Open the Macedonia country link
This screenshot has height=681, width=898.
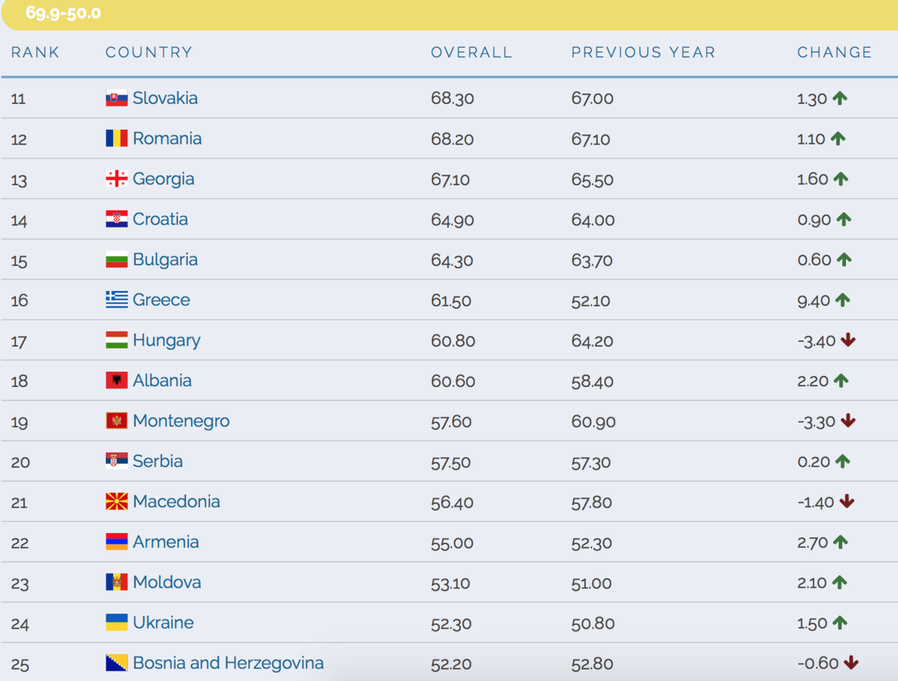(x=176, y=501)
